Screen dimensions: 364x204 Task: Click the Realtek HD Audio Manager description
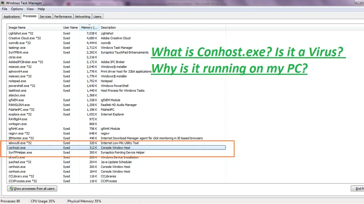(119, 105)
